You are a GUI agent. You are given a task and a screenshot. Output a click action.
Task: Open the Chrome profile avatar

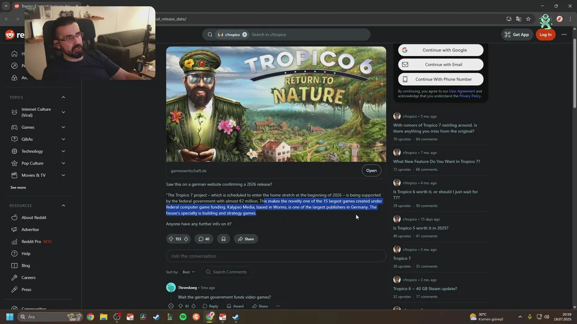(559, 19)
